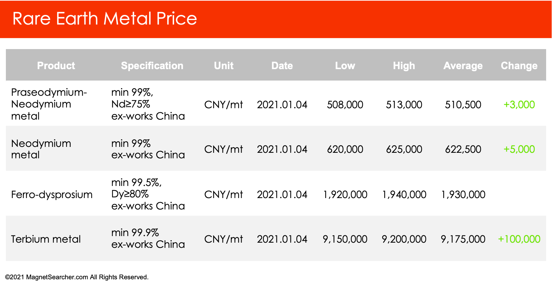Viewport: 552px width, 290px height.
Task: Click the Date column header
Action: (282, 66)
